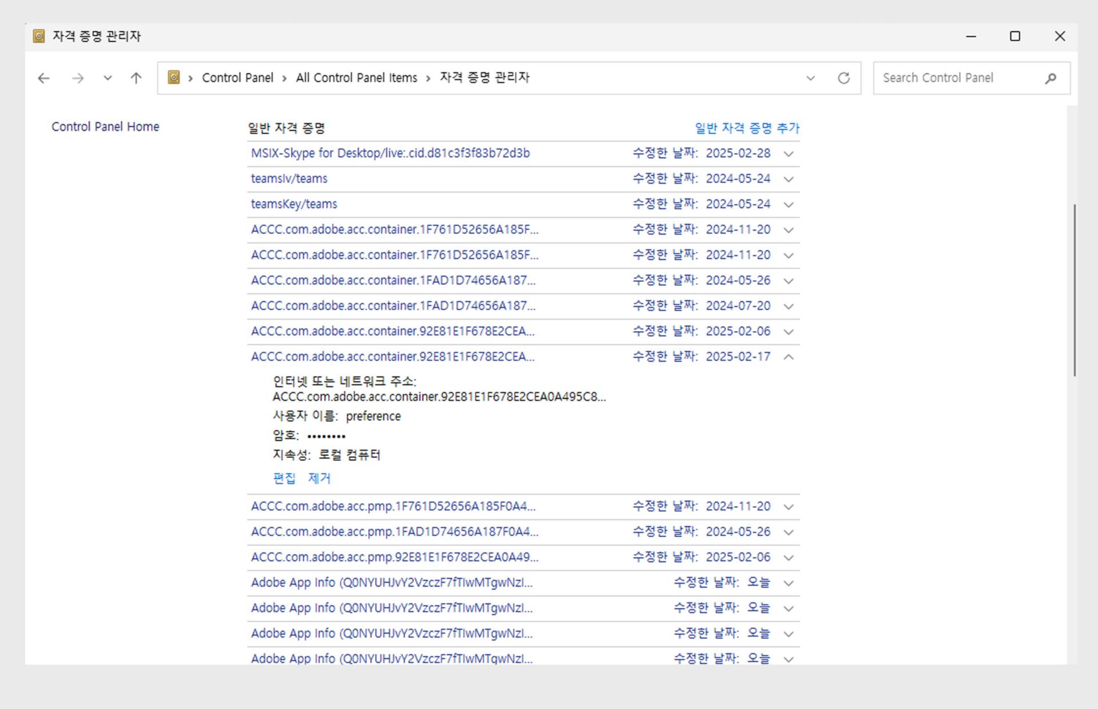1098x709 pixels.
Task: Click the search magnifier icon
Action: (1051, 78)
